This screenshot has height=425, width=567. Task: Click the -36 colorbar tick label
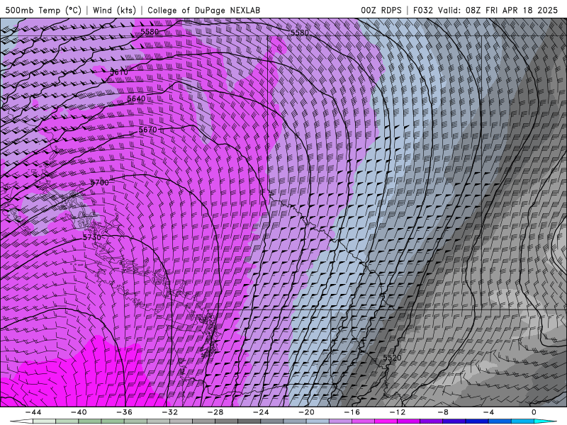[x=124, y=412]
